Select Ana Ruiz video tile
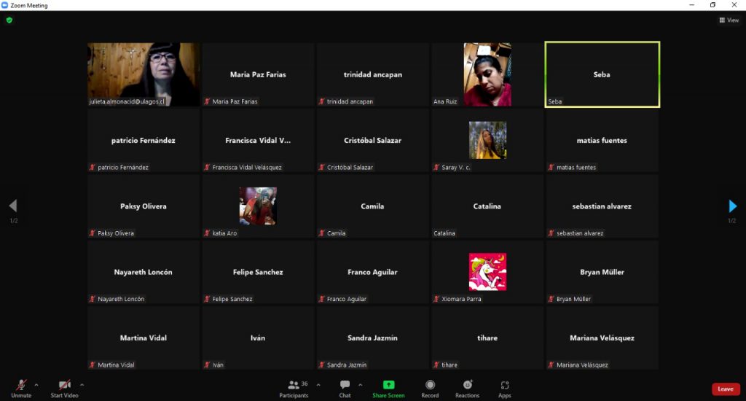Image resolution: width=746 pixels, height=401 pixels. [x=487, y=74]
